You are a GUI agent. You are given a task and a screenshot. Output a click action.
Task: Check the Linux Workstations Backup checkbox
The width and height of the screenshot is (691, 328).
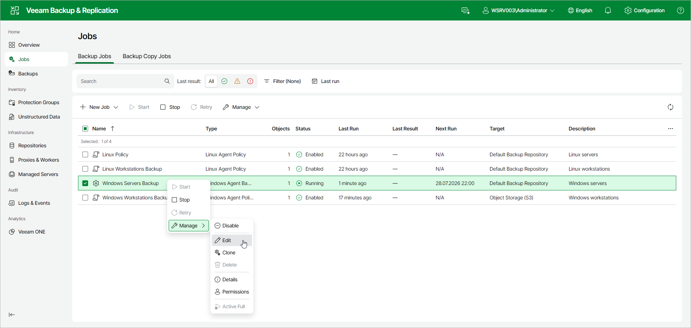[85, 169]
